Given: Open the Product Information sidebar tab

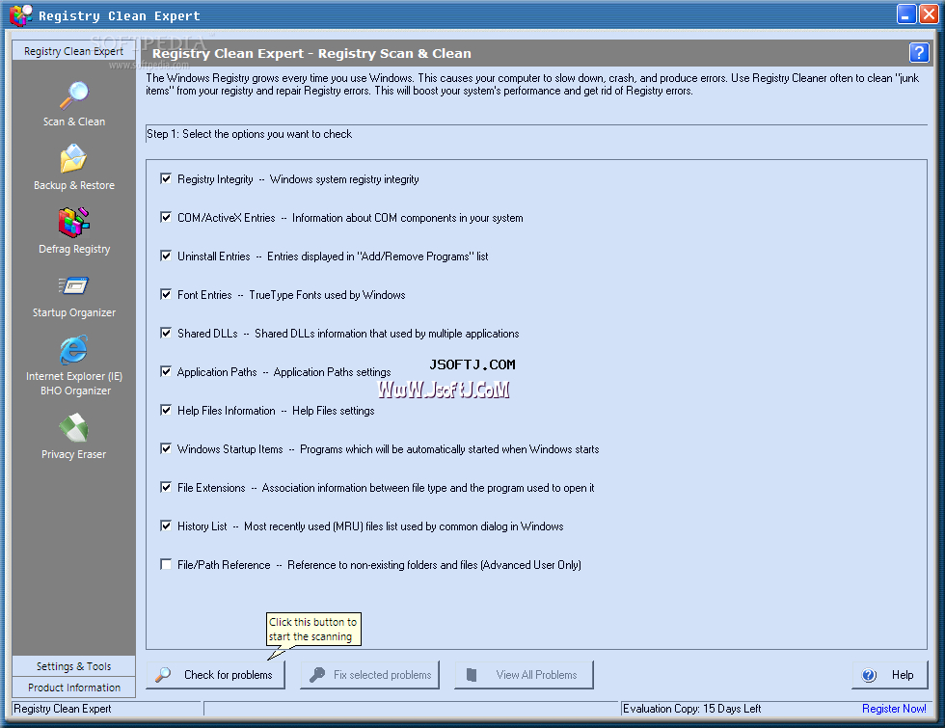Looking at the screenshot, I should pyautogui.click(x=73, y=687).
